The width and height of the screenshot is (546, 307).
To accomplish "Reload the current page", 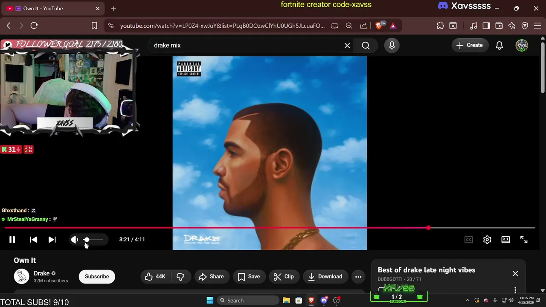I will (x=34, y=26).
